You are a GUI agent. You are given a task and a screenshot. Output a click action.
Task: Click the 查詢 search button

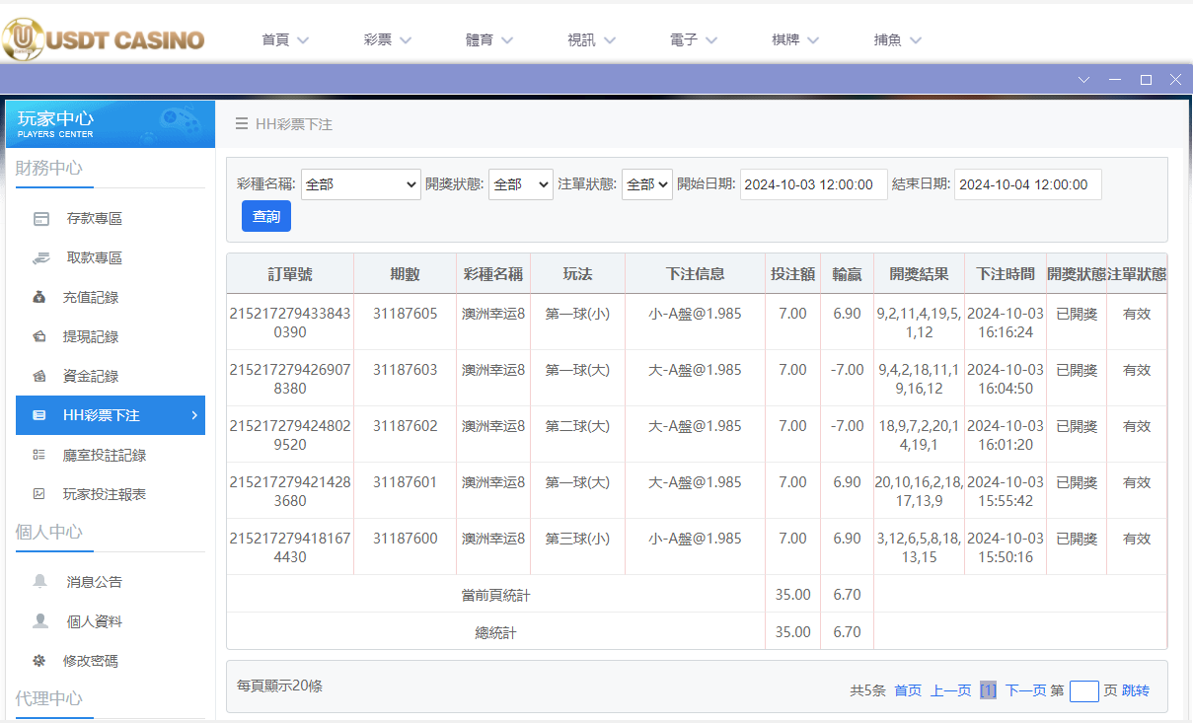pos(265,216)
